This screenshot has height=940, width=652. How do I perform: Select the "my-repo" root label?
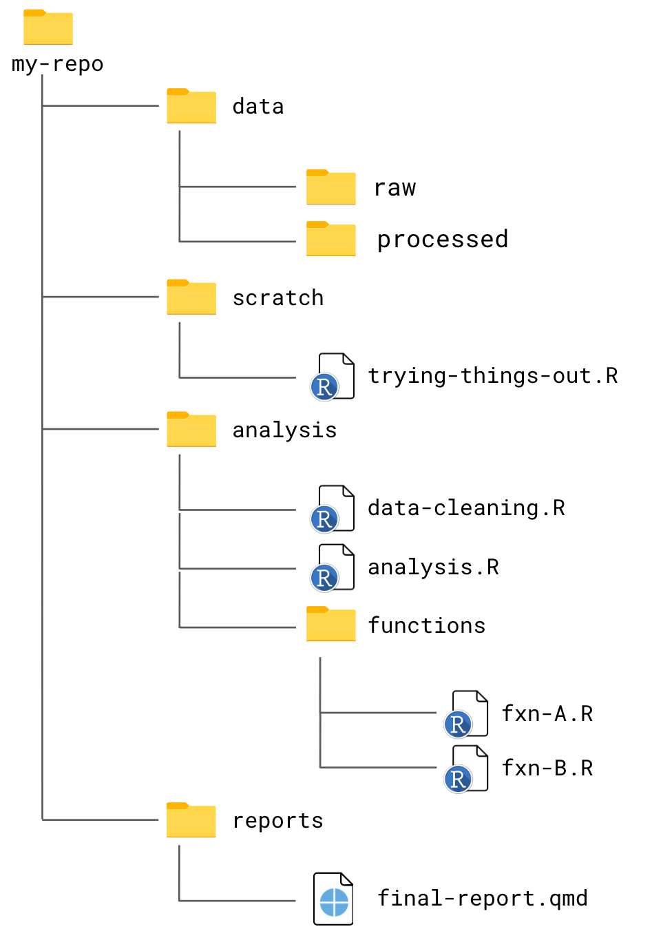click(58, 65)
